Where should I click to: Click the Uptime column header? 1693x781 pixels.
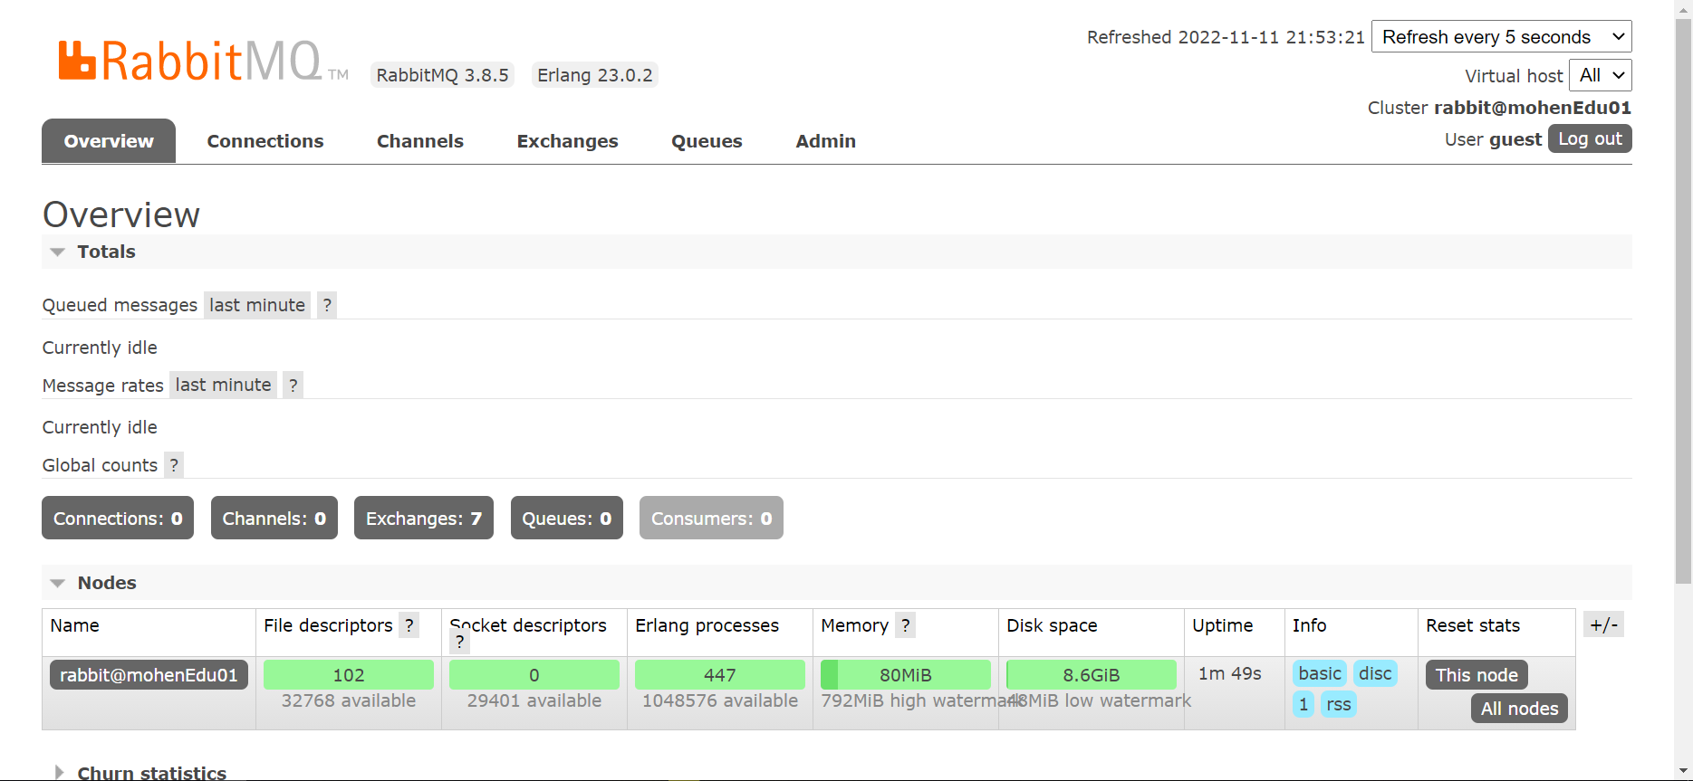click(1223, 625)
